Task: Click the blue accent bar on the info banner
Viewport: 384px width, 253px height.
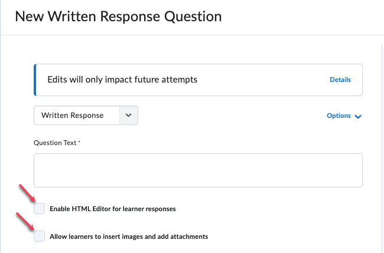Action: (35, 80)
